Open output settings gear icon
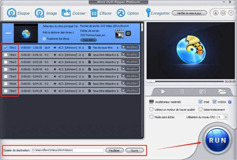This screenshot has width=237, height=160. (x=128, y=33)
